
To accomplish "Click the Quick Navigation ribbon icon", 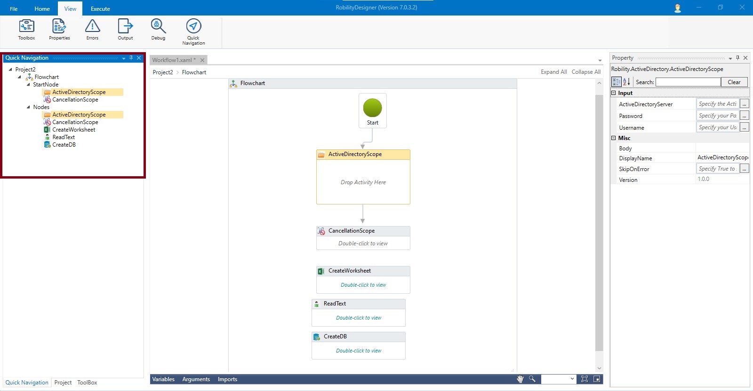I will pos(193,31).
